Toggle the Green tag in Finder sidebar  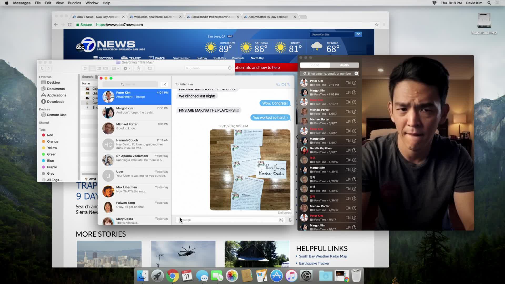[x=52, y=154]
